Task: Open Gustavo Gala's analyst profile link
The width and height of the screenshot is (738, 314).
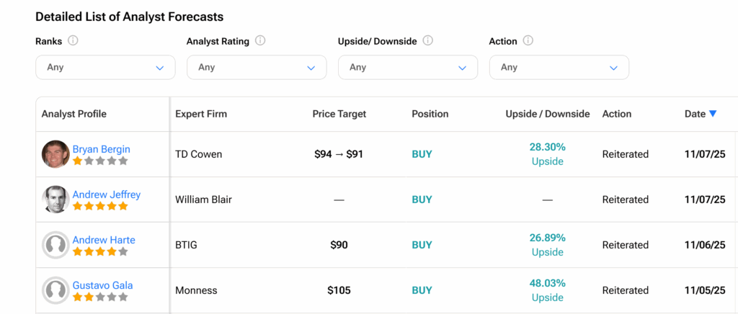Action: [102, 285]
